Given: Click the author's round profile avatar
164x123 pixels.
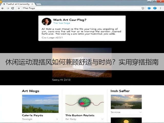Looking at the screenshot, I should (x=46, y=22).
